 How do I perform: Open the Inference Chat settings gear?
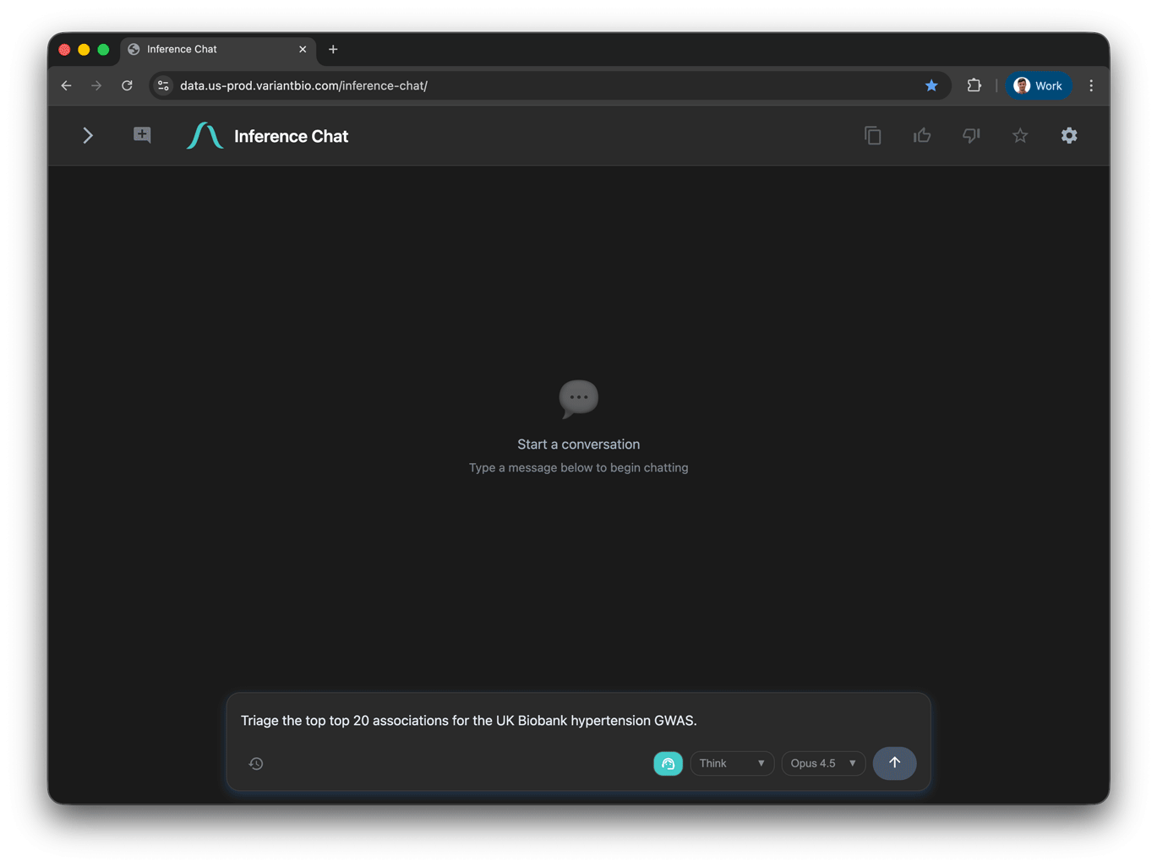[1068, 135]
